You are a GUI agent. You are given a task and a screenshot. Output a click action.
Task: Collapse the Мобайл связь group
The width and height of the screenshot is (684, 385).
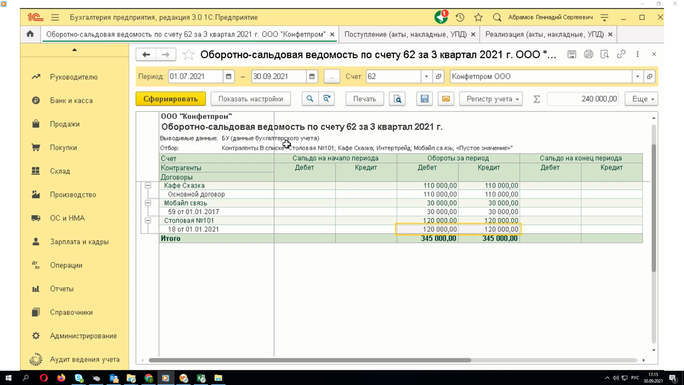point(148,203)
